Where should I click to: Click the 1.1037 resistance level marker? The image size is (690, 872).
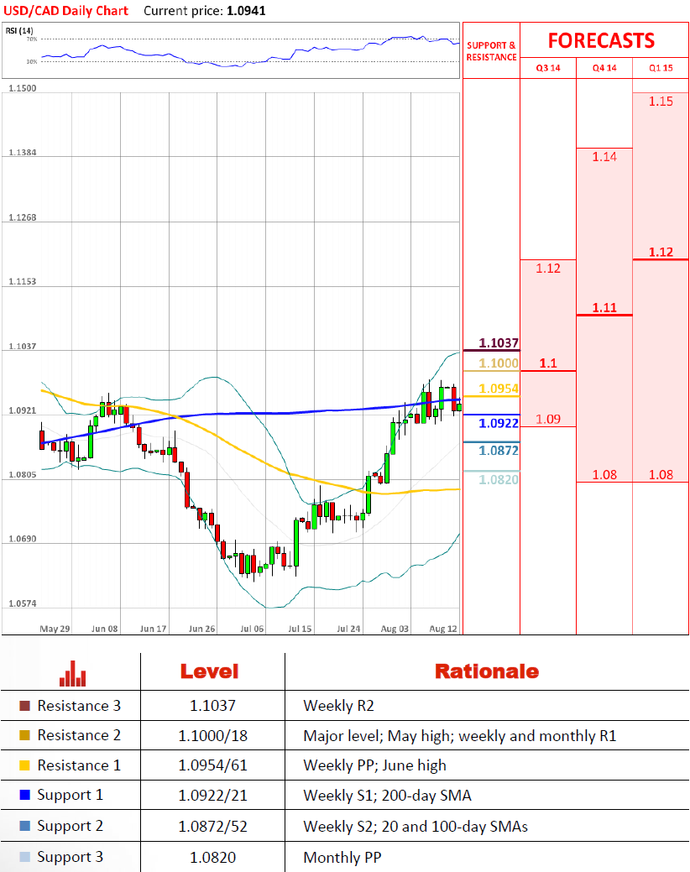click(498, 343)
